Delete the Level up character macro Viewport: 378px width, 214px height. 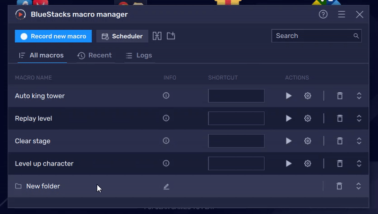(x=340, y=164)
